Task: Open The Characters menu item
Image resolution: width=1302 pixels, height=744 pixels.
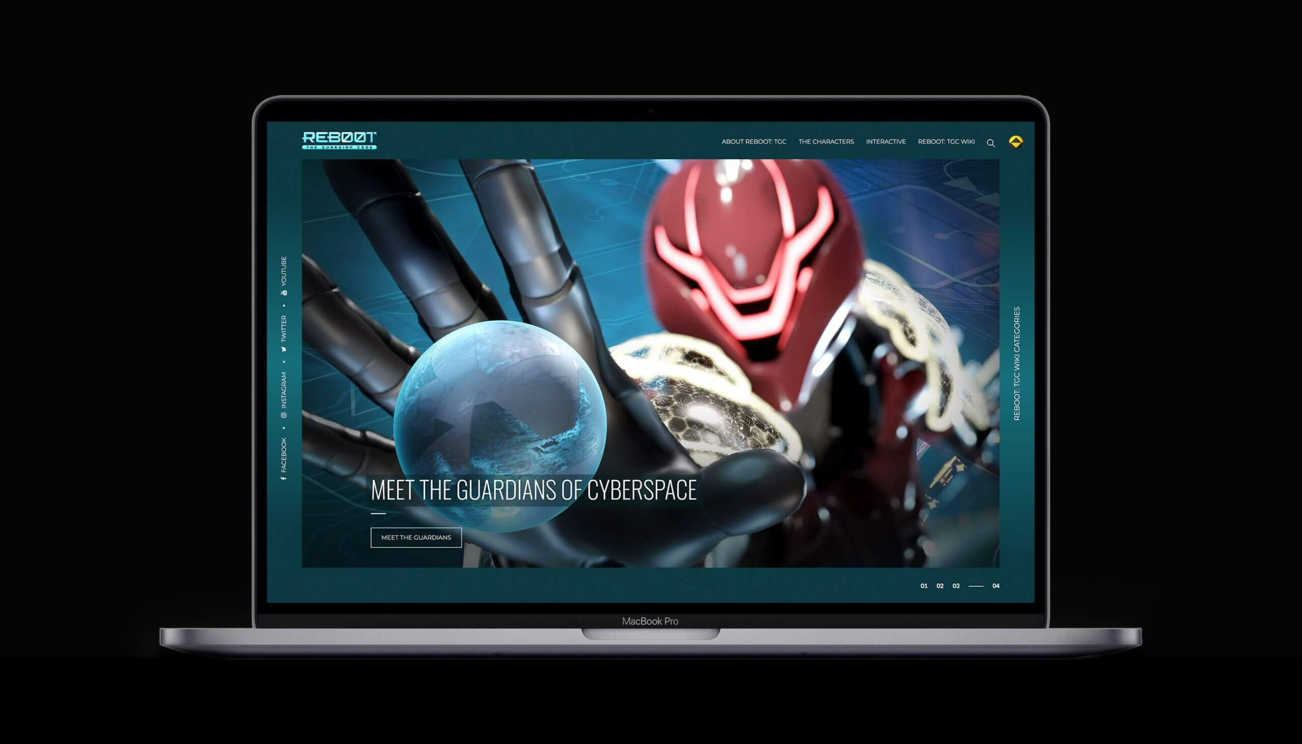Action: (826, 141)
